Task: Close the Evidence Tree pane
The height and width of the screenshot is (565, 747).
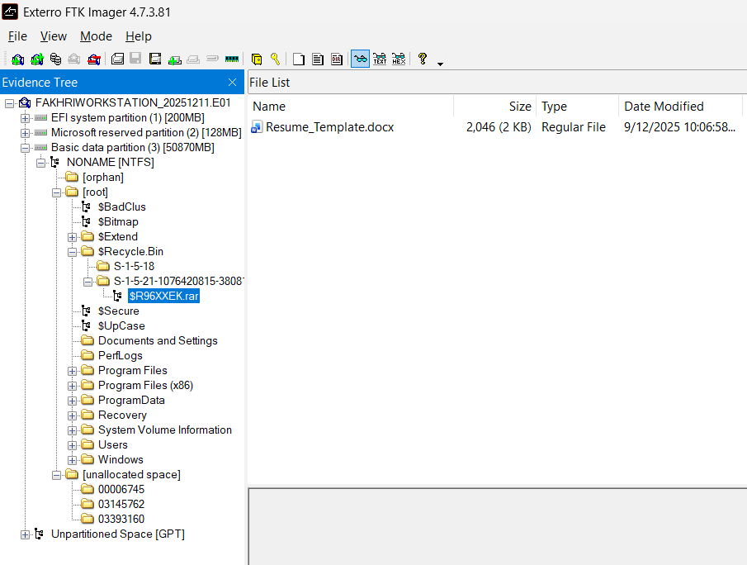Action: click(233, 83)
